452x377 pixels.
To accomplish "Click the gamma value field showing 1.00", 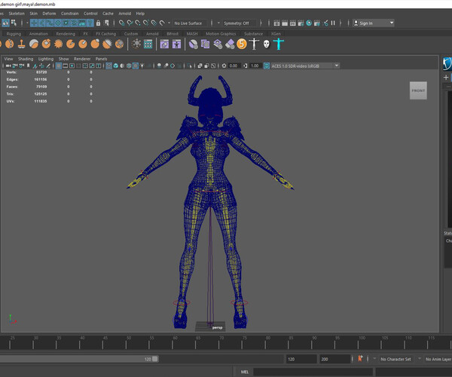I will [255, 66].
